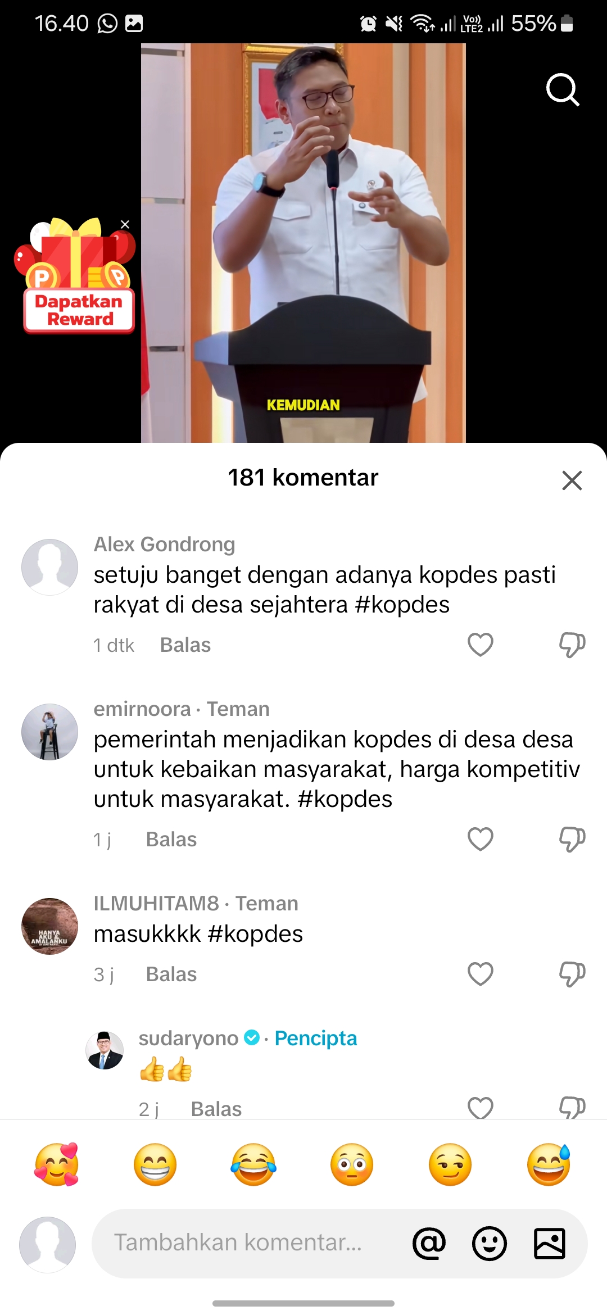Viewport: 607px width, 1315px height.
Task: Tap the @ mention icon
Action: 429,1243
